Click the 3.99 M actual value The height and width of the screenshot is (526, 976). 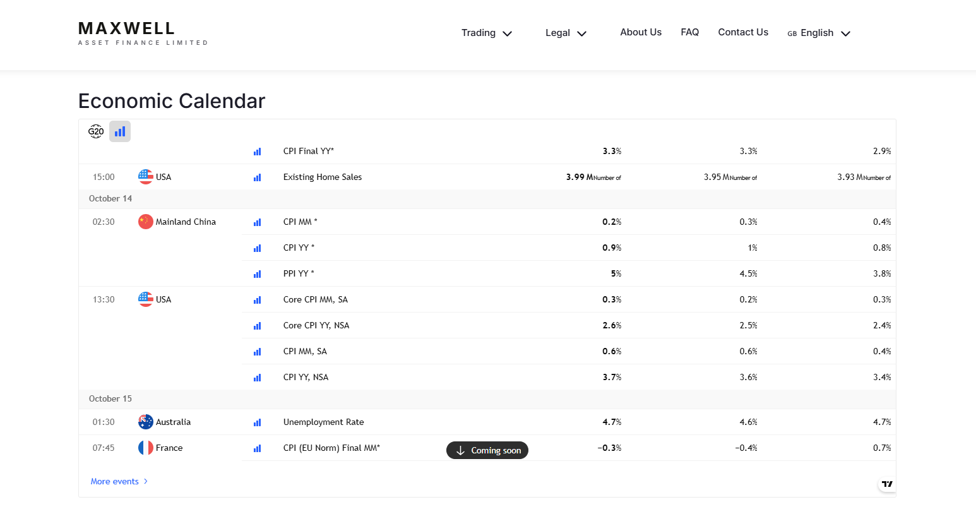593,177
